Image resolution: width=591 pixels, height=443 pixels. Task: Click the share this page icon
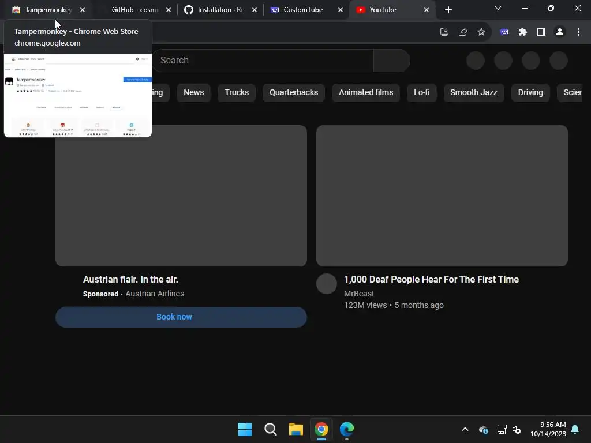coord(463,32)
